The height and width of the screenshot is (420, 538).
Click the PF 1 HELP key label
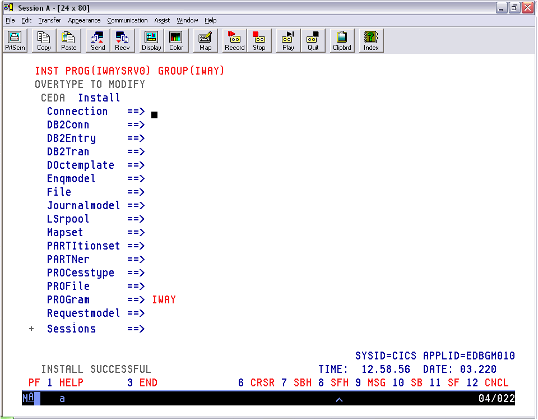click(x=56, y=383)
